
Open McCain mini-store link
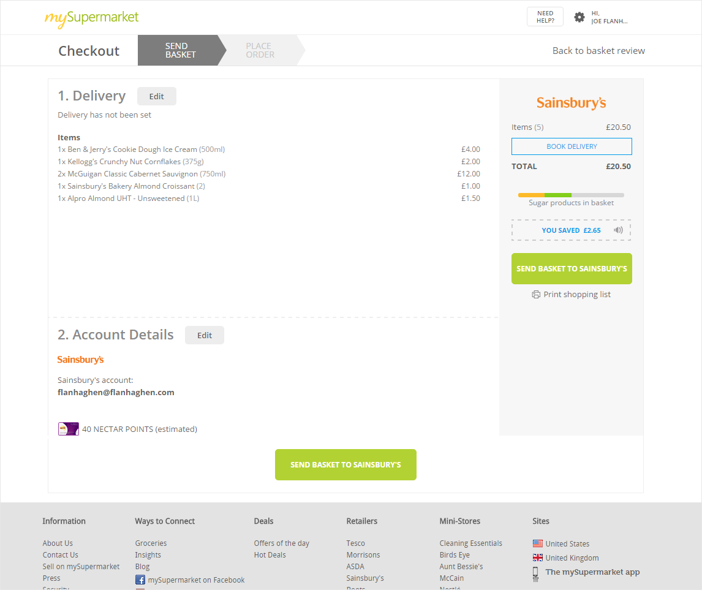451,578
